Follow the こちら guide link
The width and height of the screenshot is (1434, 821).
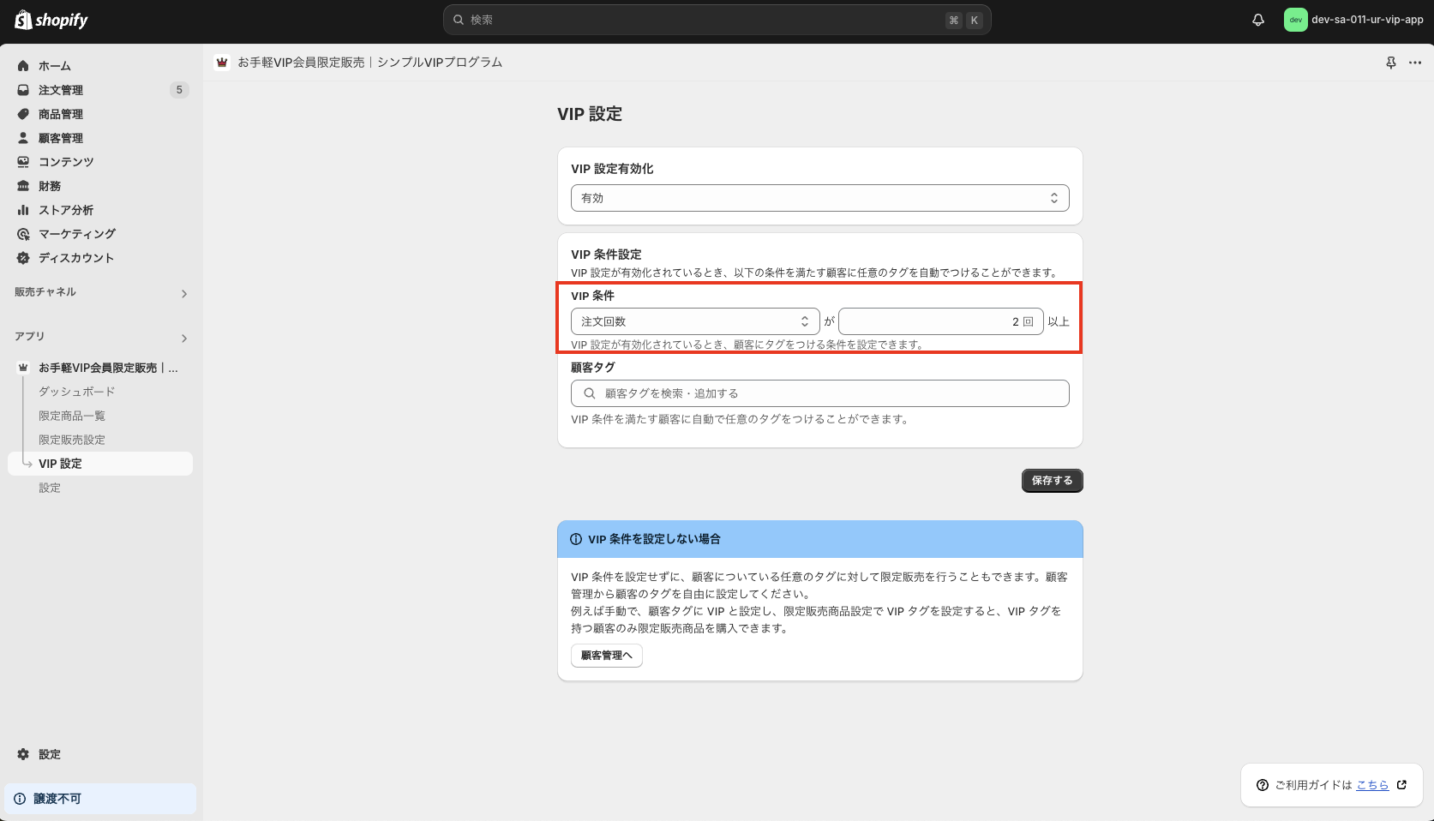[x=1372, y=785]
